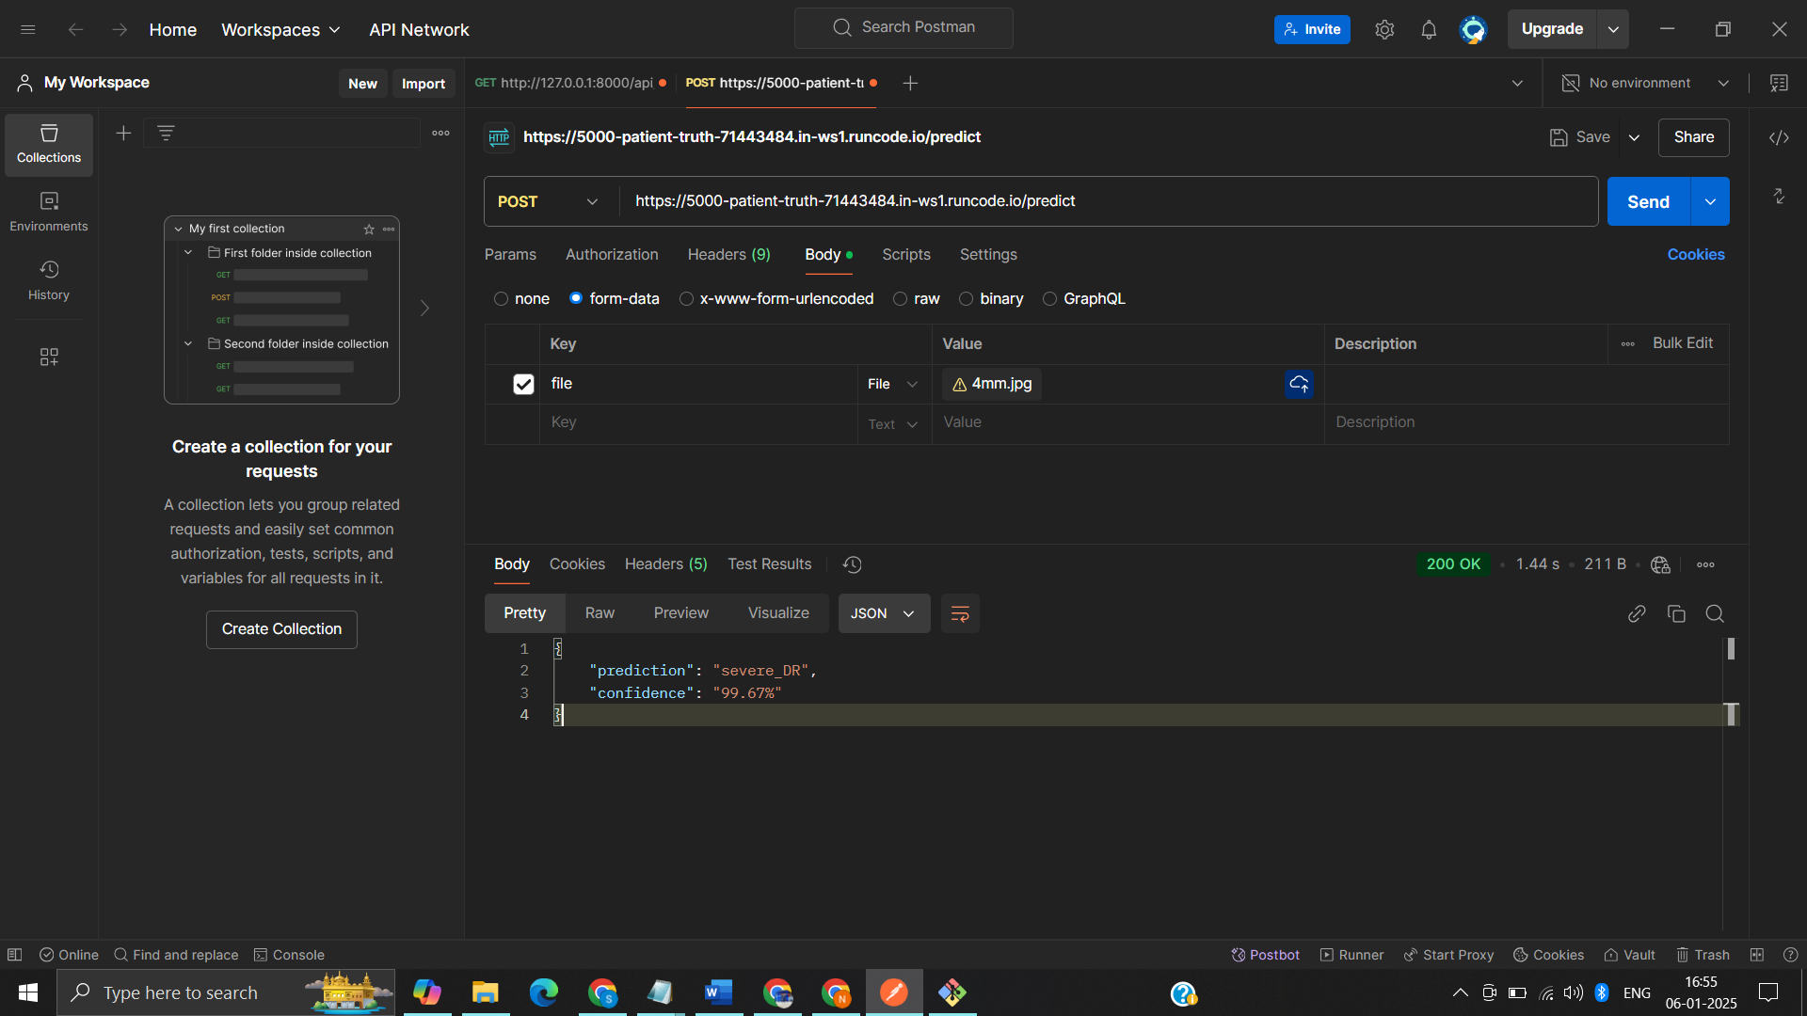1807x1016 pixels.
Task: Select the GraphQL body type radio
Action: pos(1049,299)
